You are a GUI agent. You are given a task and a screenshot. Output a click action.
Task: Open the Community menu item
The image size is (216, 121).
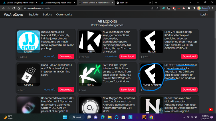click(x=64, y=15)
